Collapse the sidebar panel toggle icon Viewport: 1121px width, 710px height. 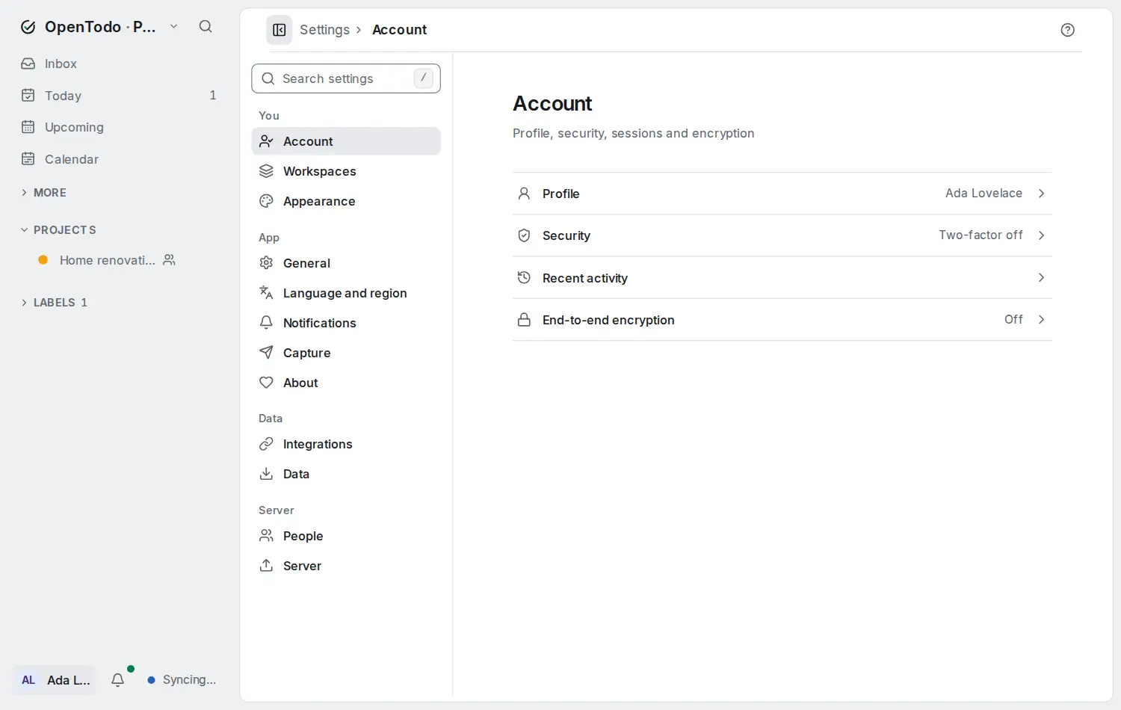(x=280, y=30)
